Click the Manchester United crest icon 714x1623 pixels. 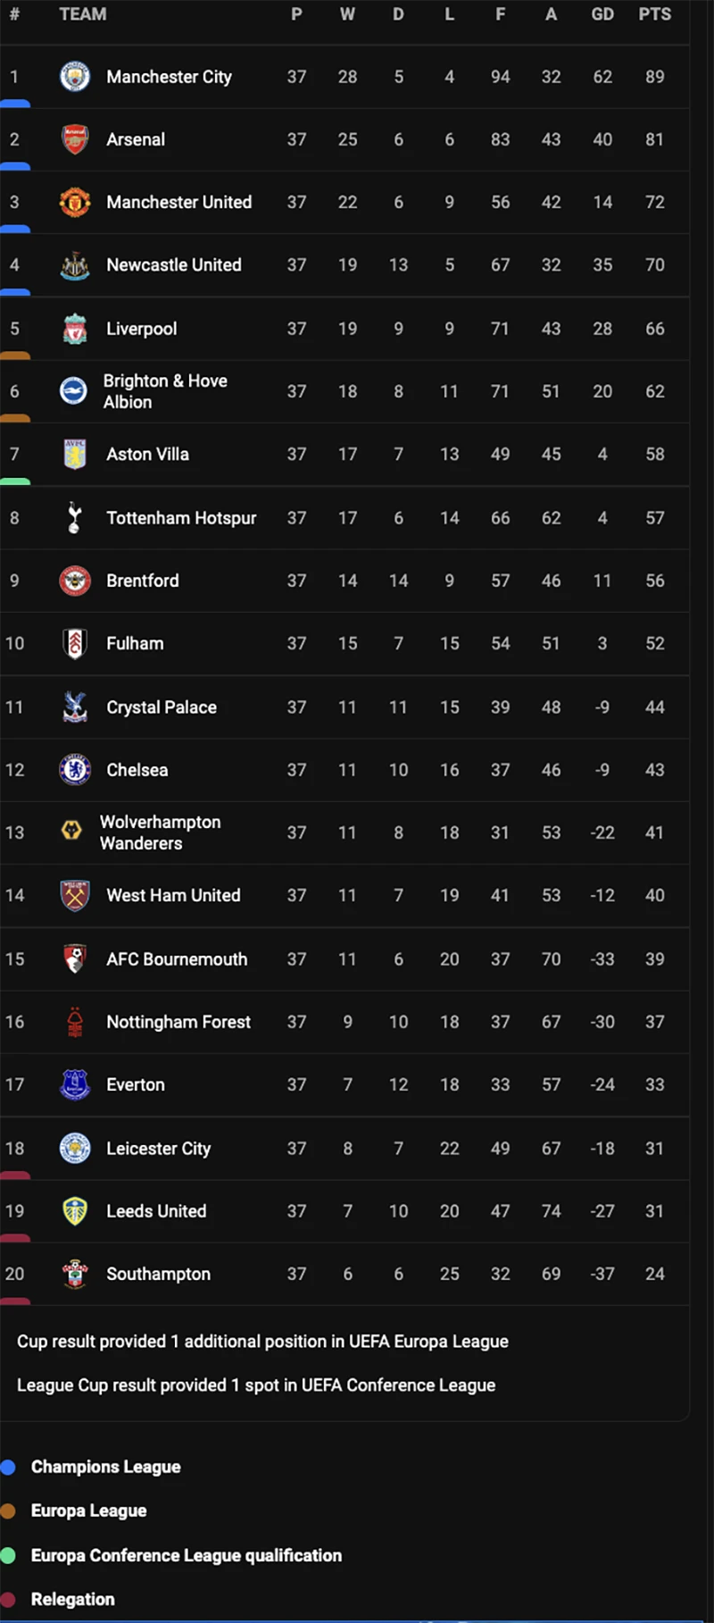pos(75,203)
